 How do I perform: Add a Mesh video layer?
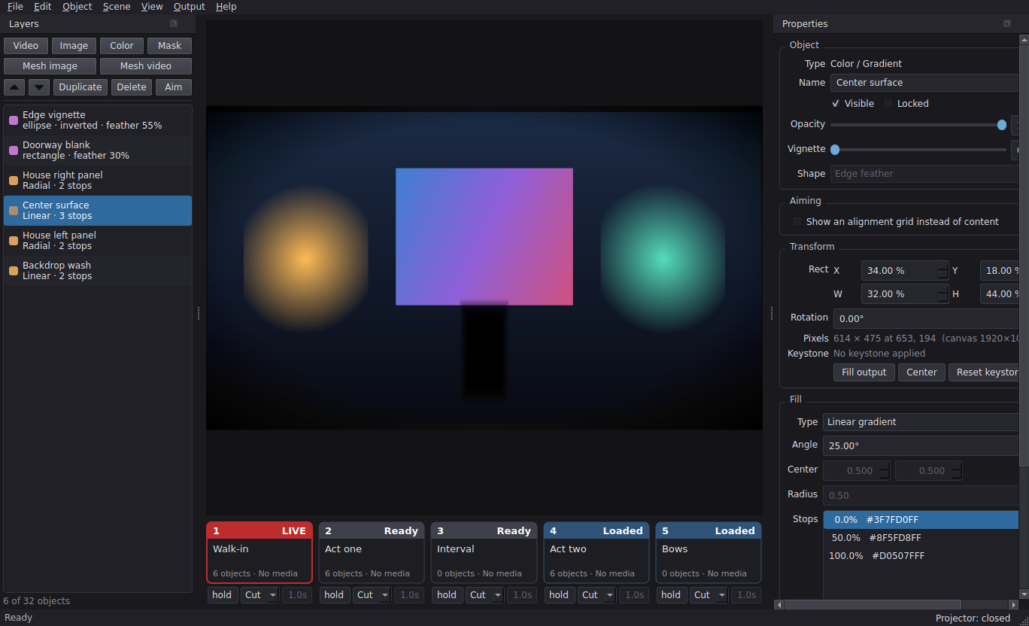click(x=146, y=66)
